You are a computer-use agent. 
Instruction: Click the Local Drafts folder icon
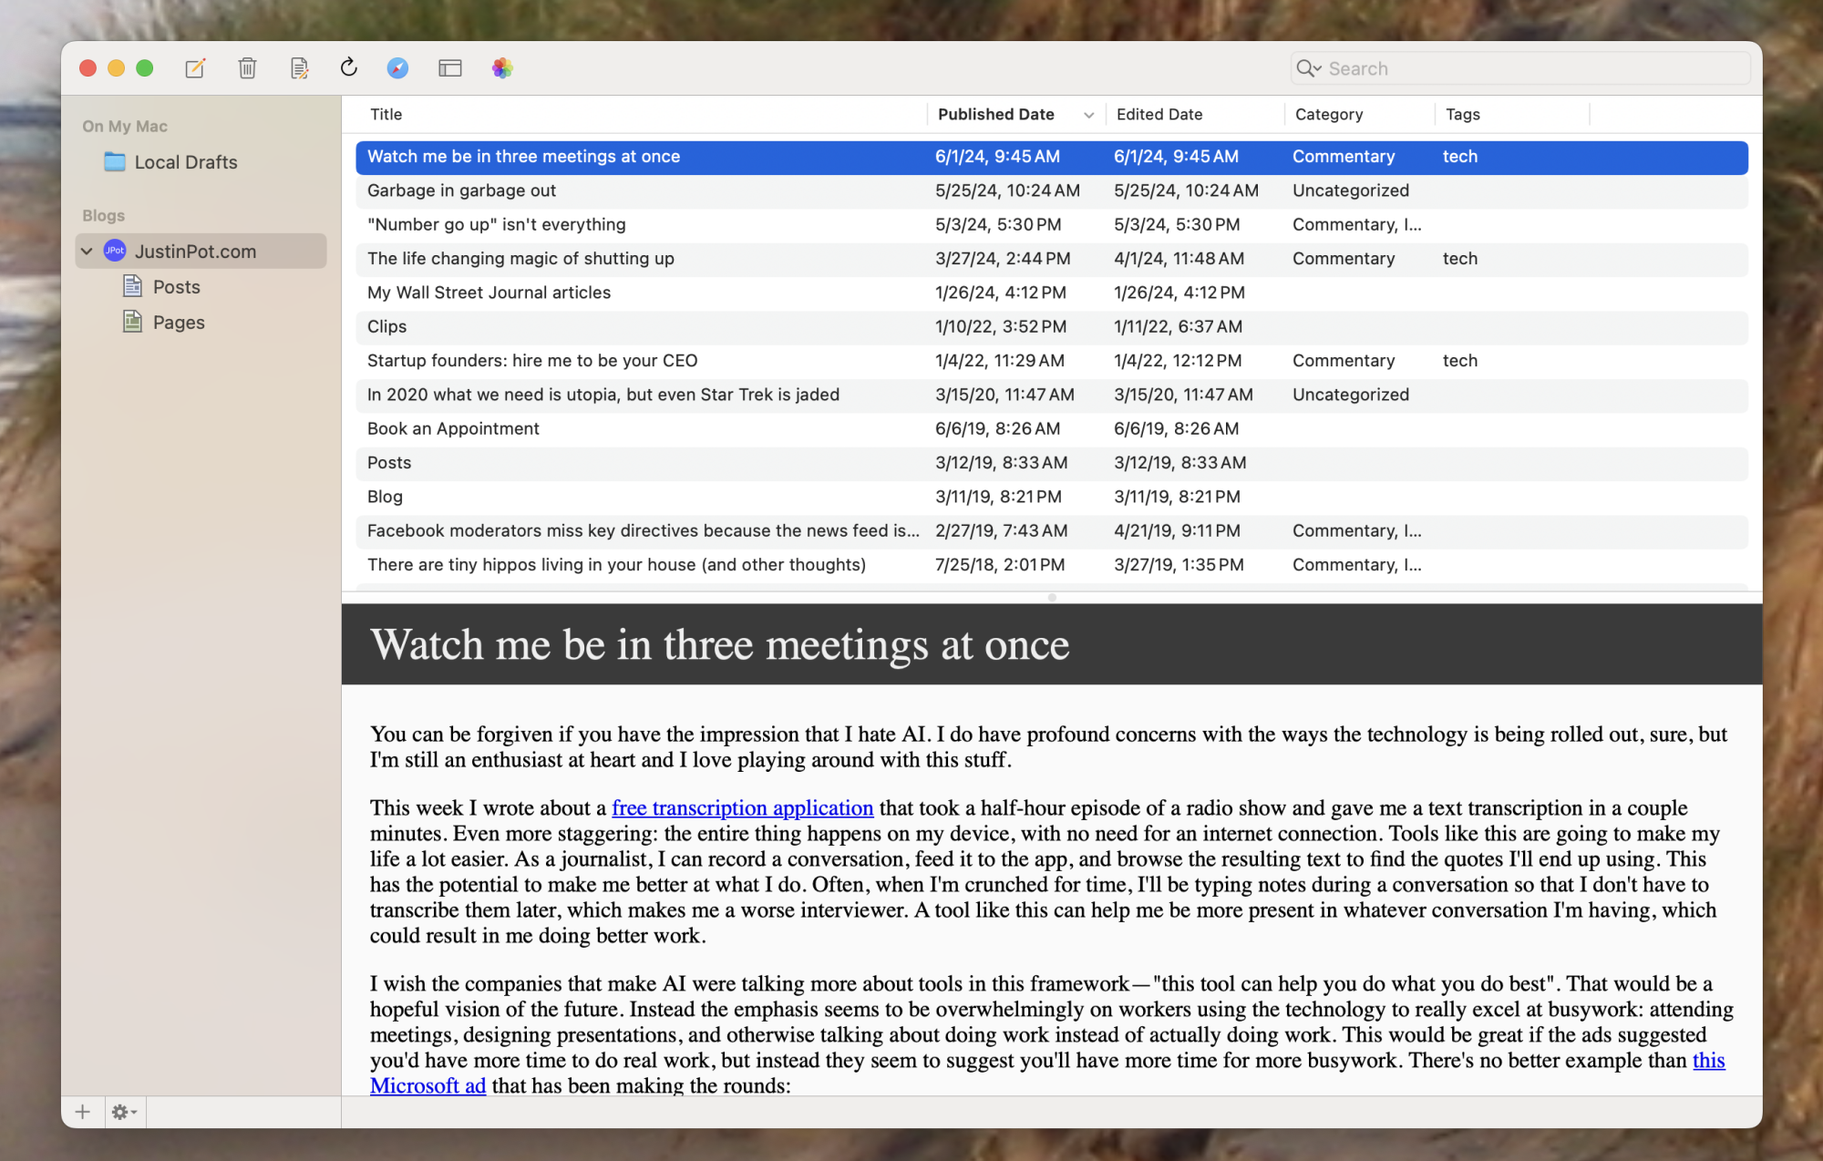pyautogui.click(x=115, y=162)
